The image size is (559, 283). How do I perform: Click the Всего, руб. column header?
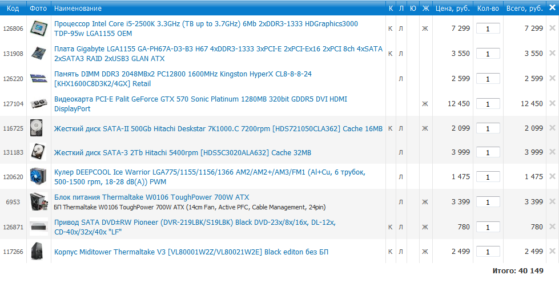click(x=525, y=8)
